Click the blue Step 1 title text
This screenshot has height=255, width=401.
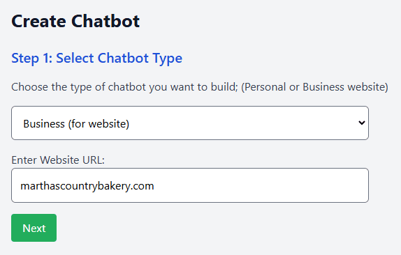[x=96, y=59]
